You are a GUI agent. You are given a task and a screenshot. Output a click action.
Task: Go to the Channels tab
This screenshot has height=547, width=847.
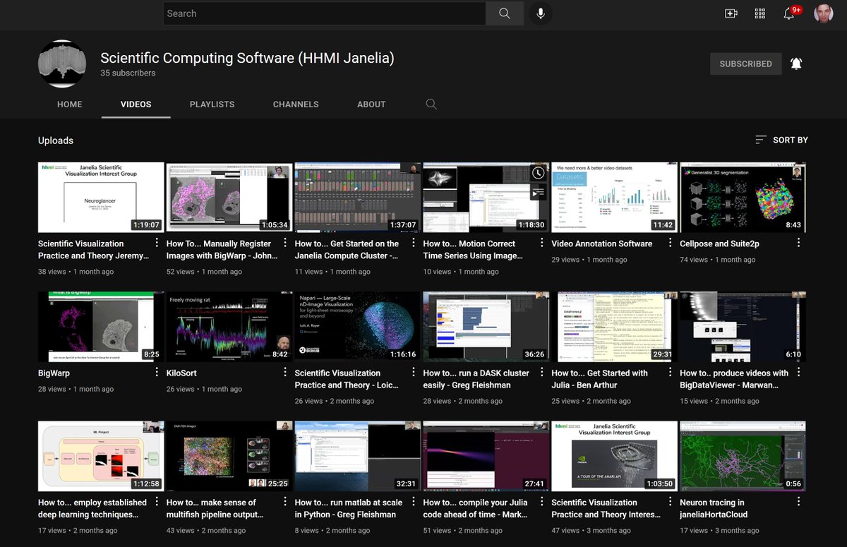296,104
